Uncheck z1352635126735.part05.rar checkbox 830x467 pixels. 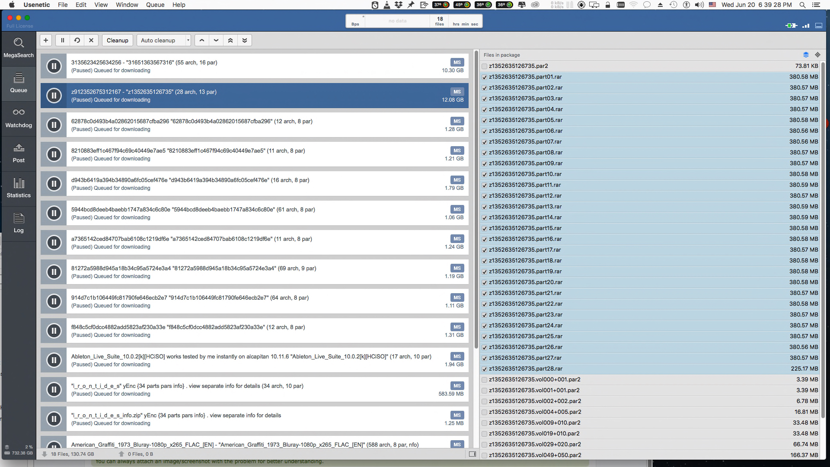(x=484, y=120)
